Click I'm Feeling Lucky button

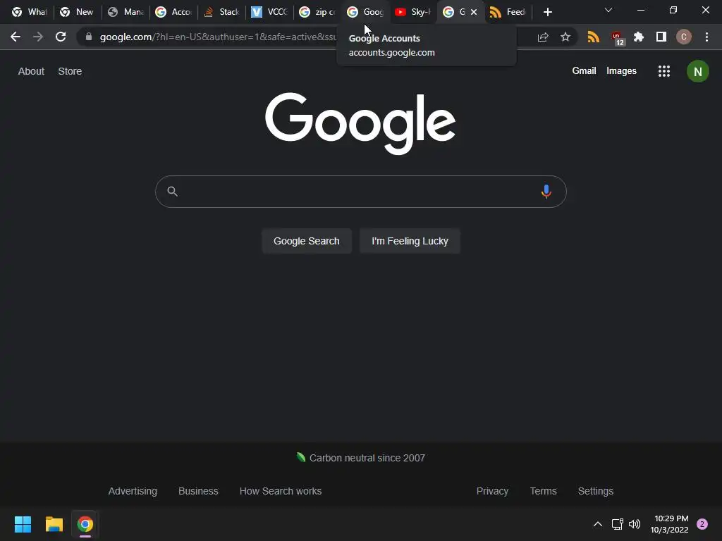point(410,241)
